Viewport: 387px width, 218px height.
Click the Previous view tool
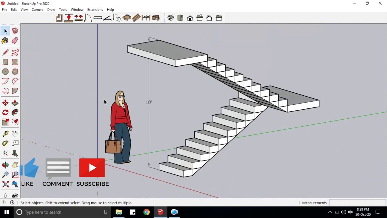coord(15,184)
